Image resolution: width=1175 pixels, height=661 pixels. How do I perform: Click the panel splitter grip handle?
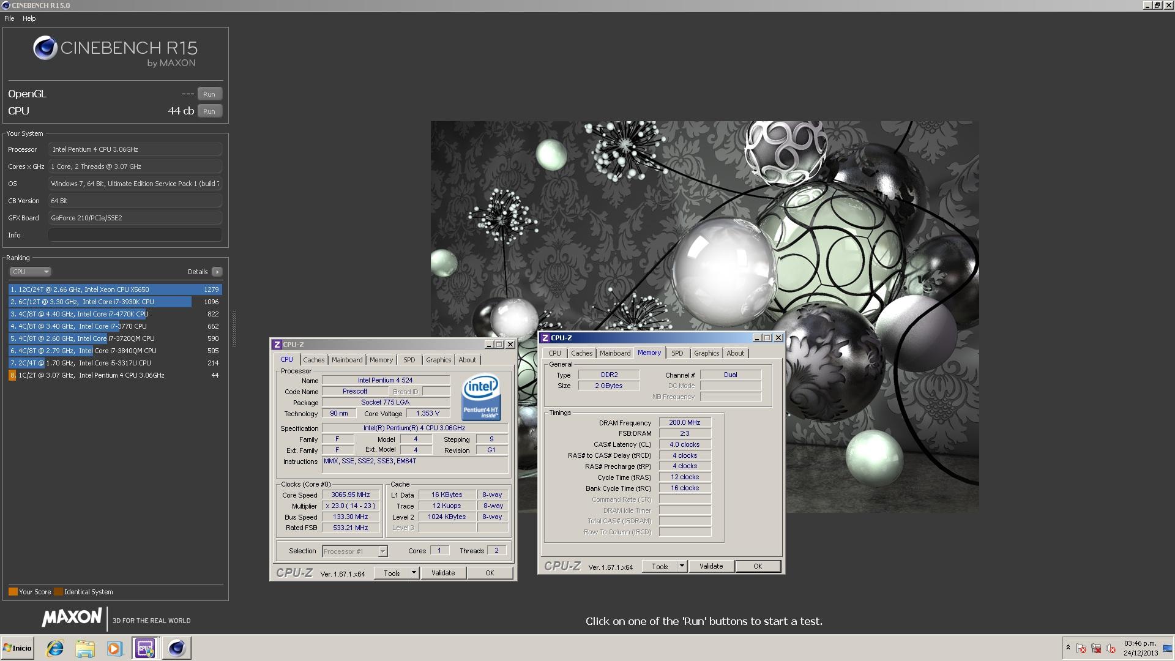point(234,329)
